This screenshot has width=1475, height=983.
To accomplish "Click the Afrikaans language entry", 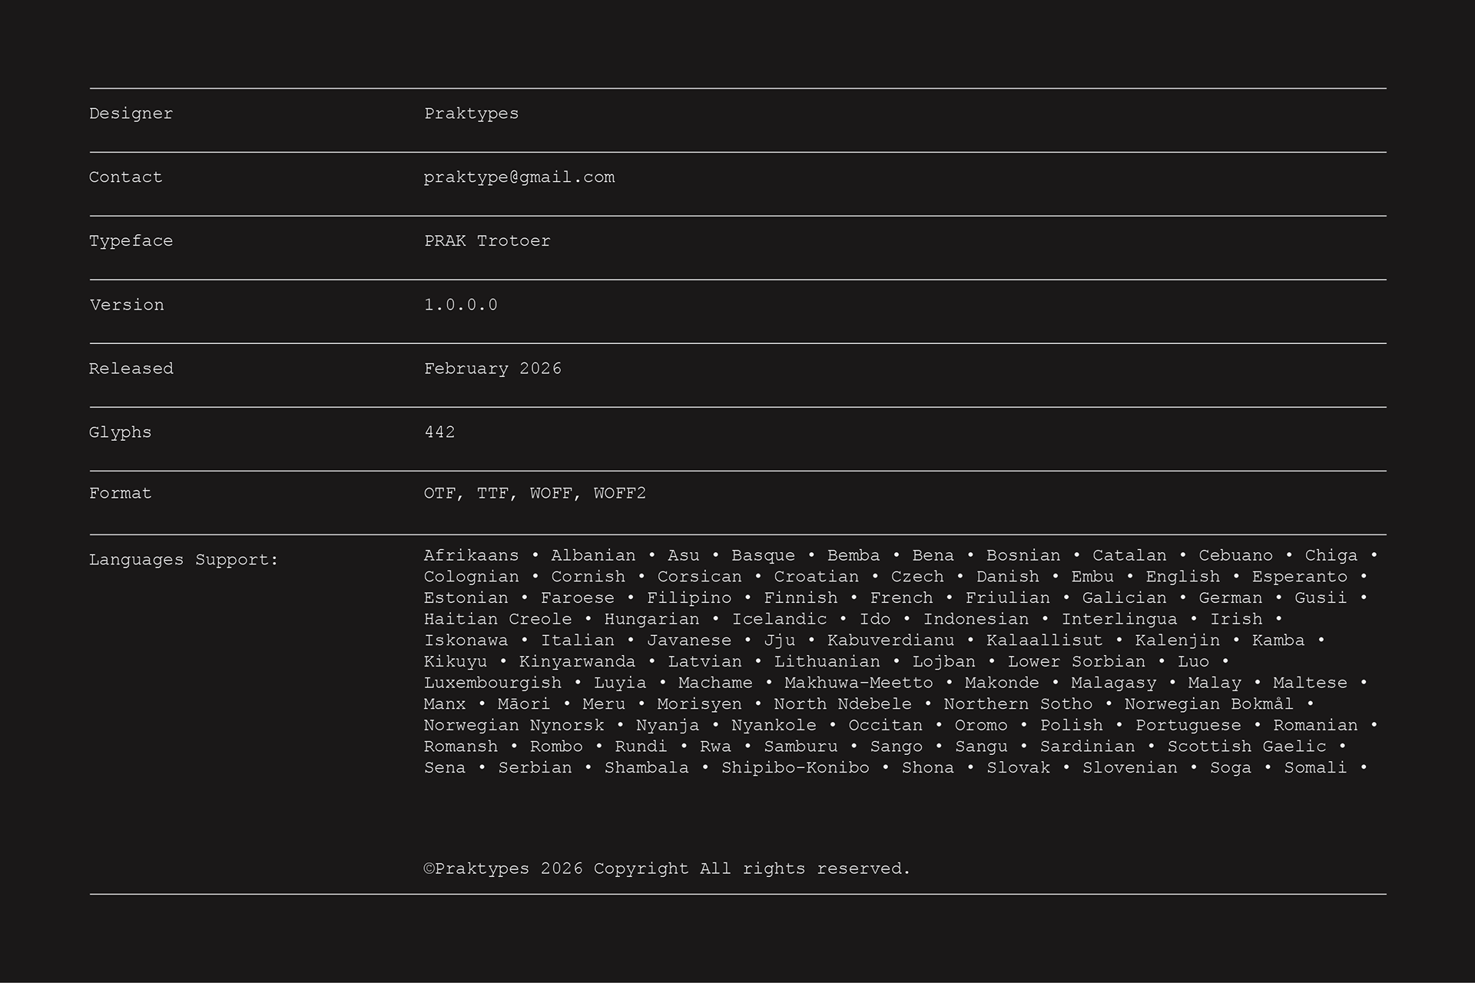I will (471, 555).
